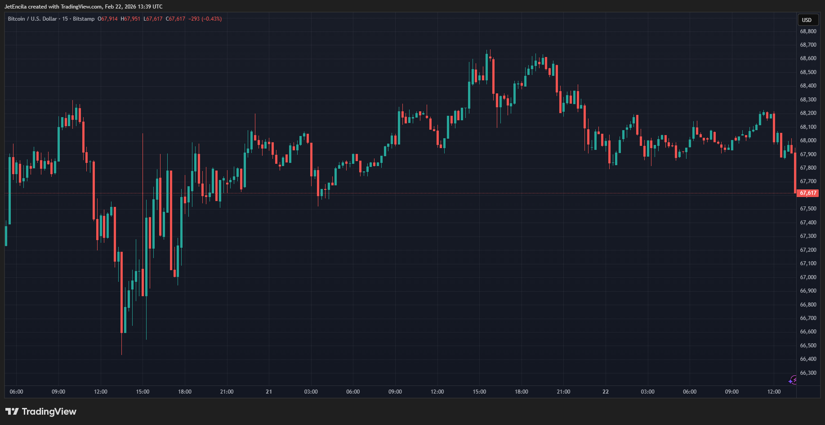The image size is (825, 425).
Task: Click the red 67,617 current price label
Action: pos(808,193)
